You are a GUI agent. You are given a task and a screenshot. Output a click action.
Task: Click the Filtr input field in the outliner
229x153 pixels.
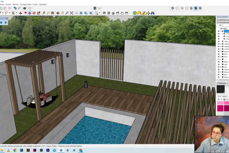coord(225,25)
